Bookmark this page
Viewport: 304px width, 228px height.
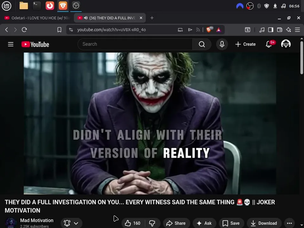[x=59, y=30]
